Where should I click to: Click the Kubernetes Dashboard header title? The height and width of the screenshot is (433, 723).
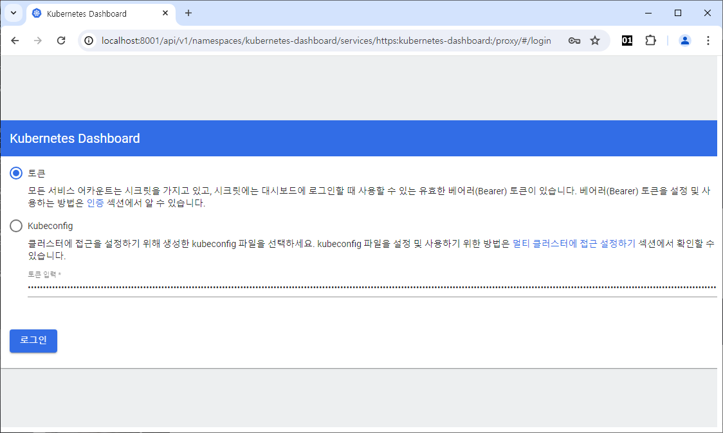click(75, 138)
